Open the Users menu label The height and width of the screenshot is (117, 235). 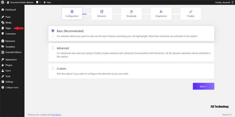pos(8,70)
